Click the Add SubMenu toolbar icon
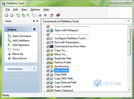This screenshot has height=99, width=134. point(23,15)
